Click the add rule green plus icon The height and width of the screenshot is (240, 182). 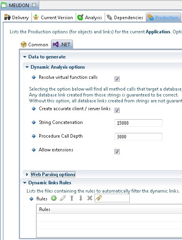click(x=54, y=198)
